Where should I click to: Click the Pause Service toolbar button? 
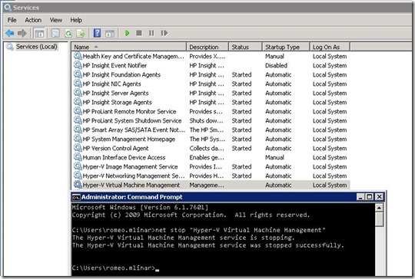tap(151, 33)
